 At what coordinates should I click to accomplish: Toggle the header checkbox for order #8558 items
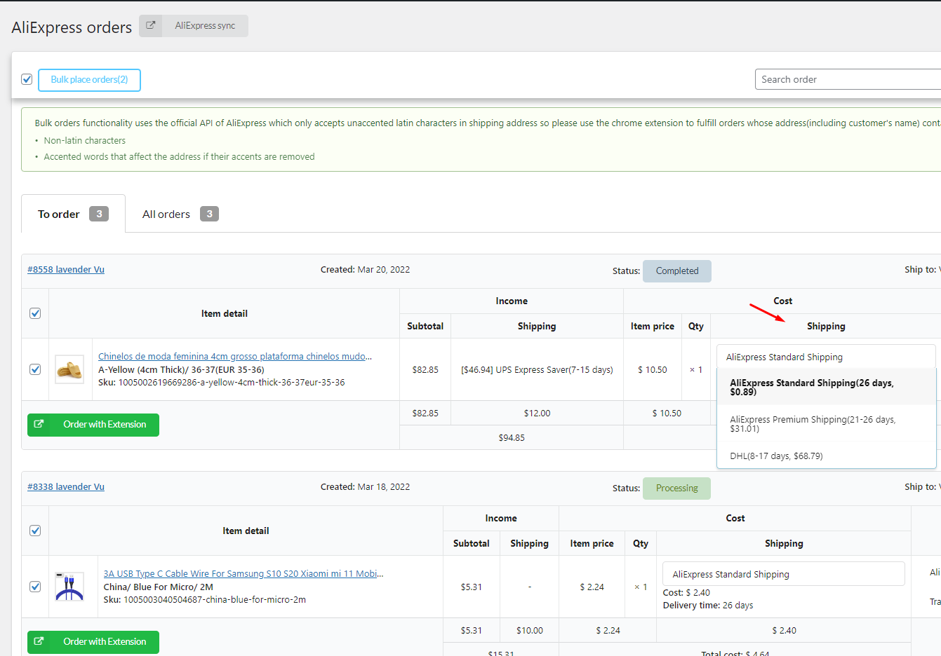[x=35, y=313]
